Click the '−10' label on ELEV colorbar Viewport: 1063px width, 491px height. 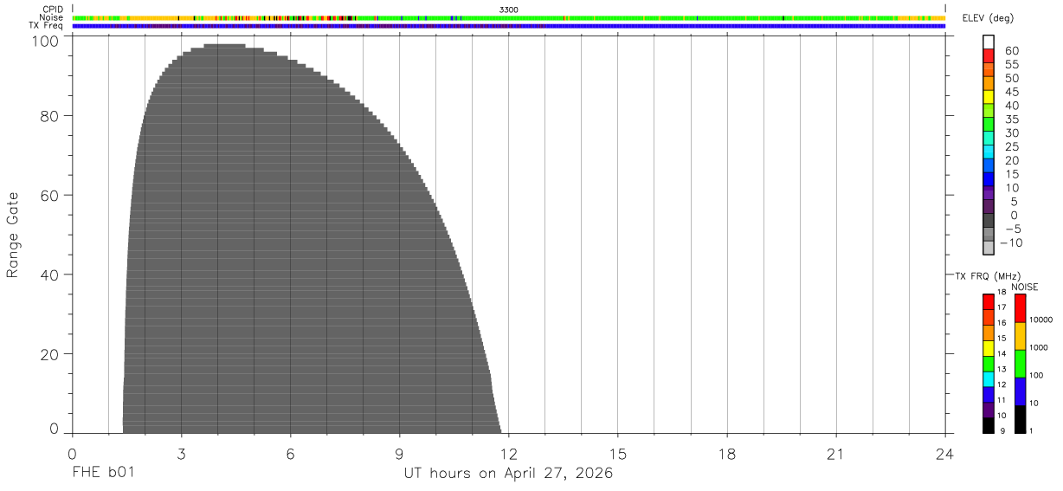[x=1009, y=242]
